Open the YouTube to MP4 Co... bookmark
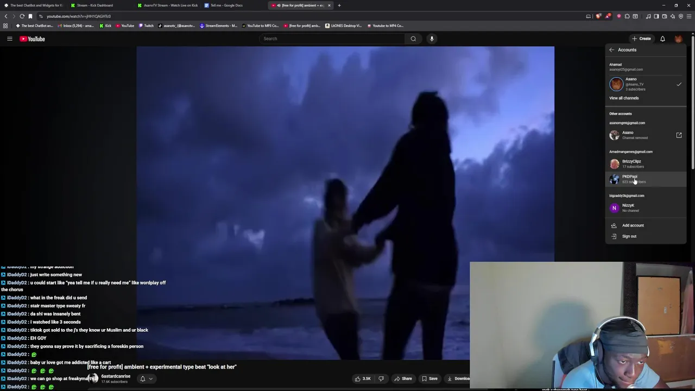 tap(385, 26)
